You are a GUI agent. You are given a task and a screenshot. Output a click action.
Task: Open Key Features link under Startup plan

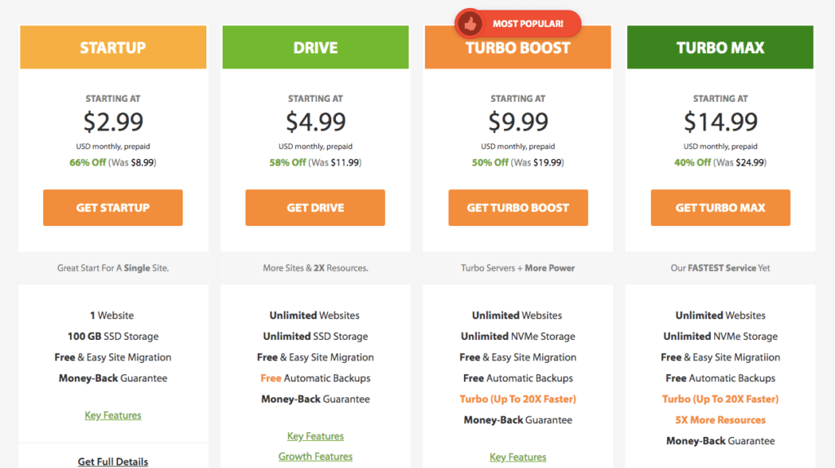(x=113, y=415)
